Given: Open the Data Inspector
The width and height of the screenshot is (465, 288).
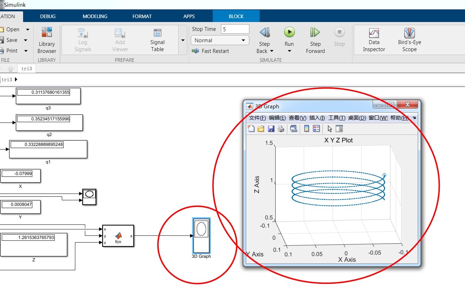Looking at the screenshot, I should click(x=374, y=40).
